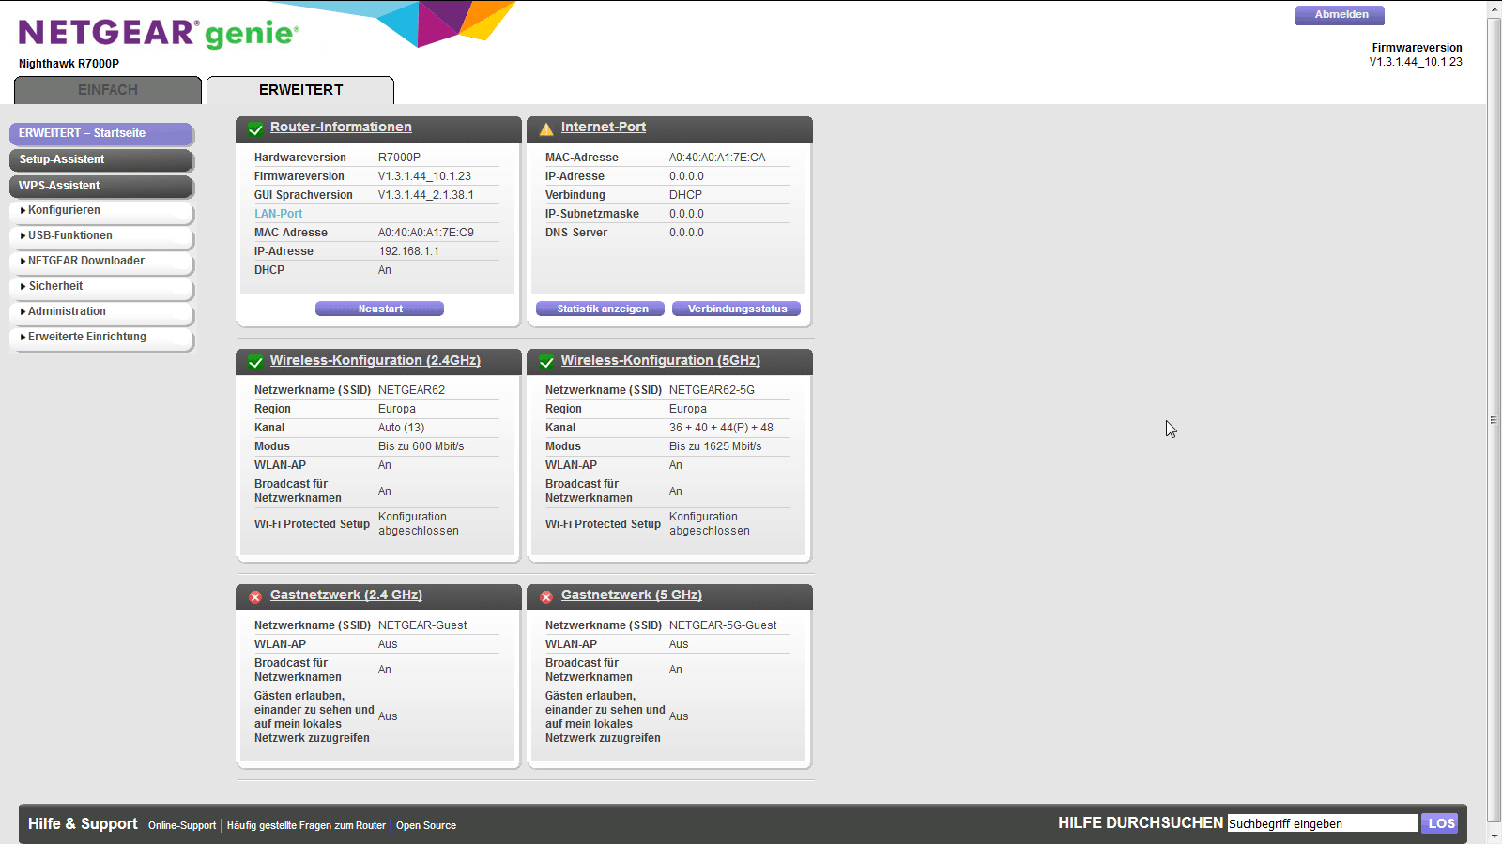Click the red X icon for Gastnetzwerk 2.4 GHz
1502x844 pixels.
[255, 596]
